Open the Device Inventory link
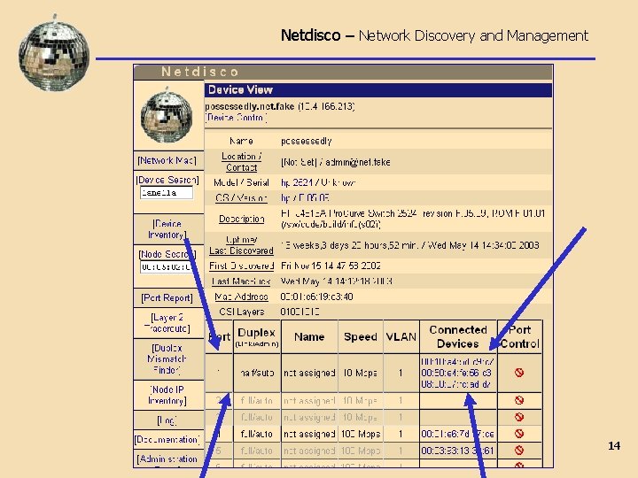Viewport: 638px width, 478px height. (167, 229)
